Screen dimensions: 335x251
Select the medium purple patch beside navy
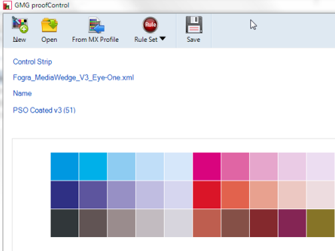click(93, 194)
